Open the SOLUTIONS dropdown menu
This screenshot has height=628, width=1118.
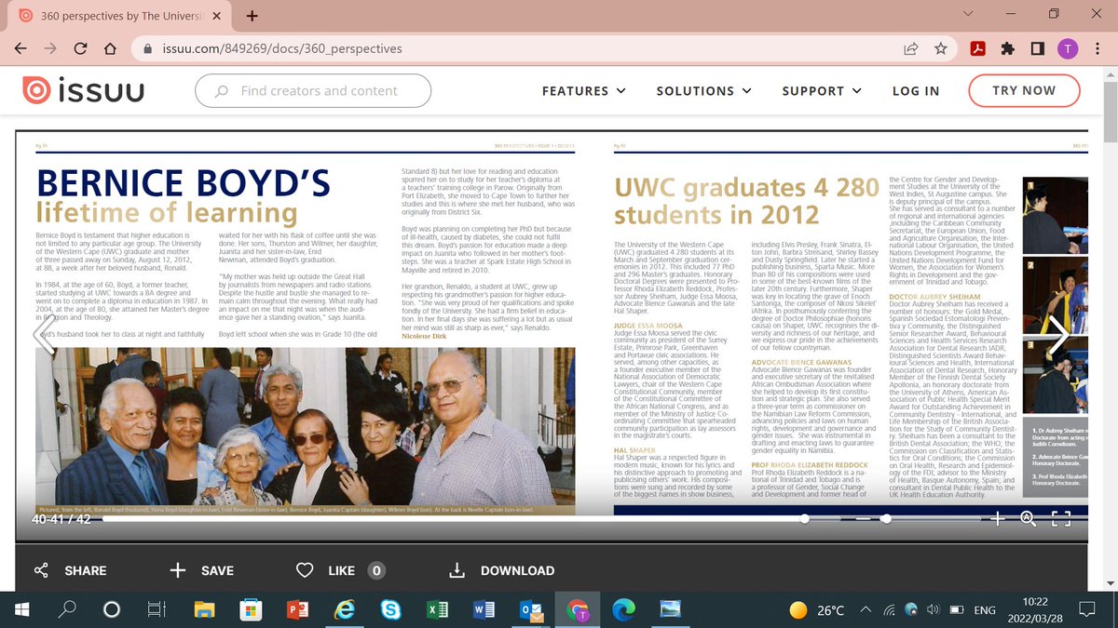click(703, 91)
